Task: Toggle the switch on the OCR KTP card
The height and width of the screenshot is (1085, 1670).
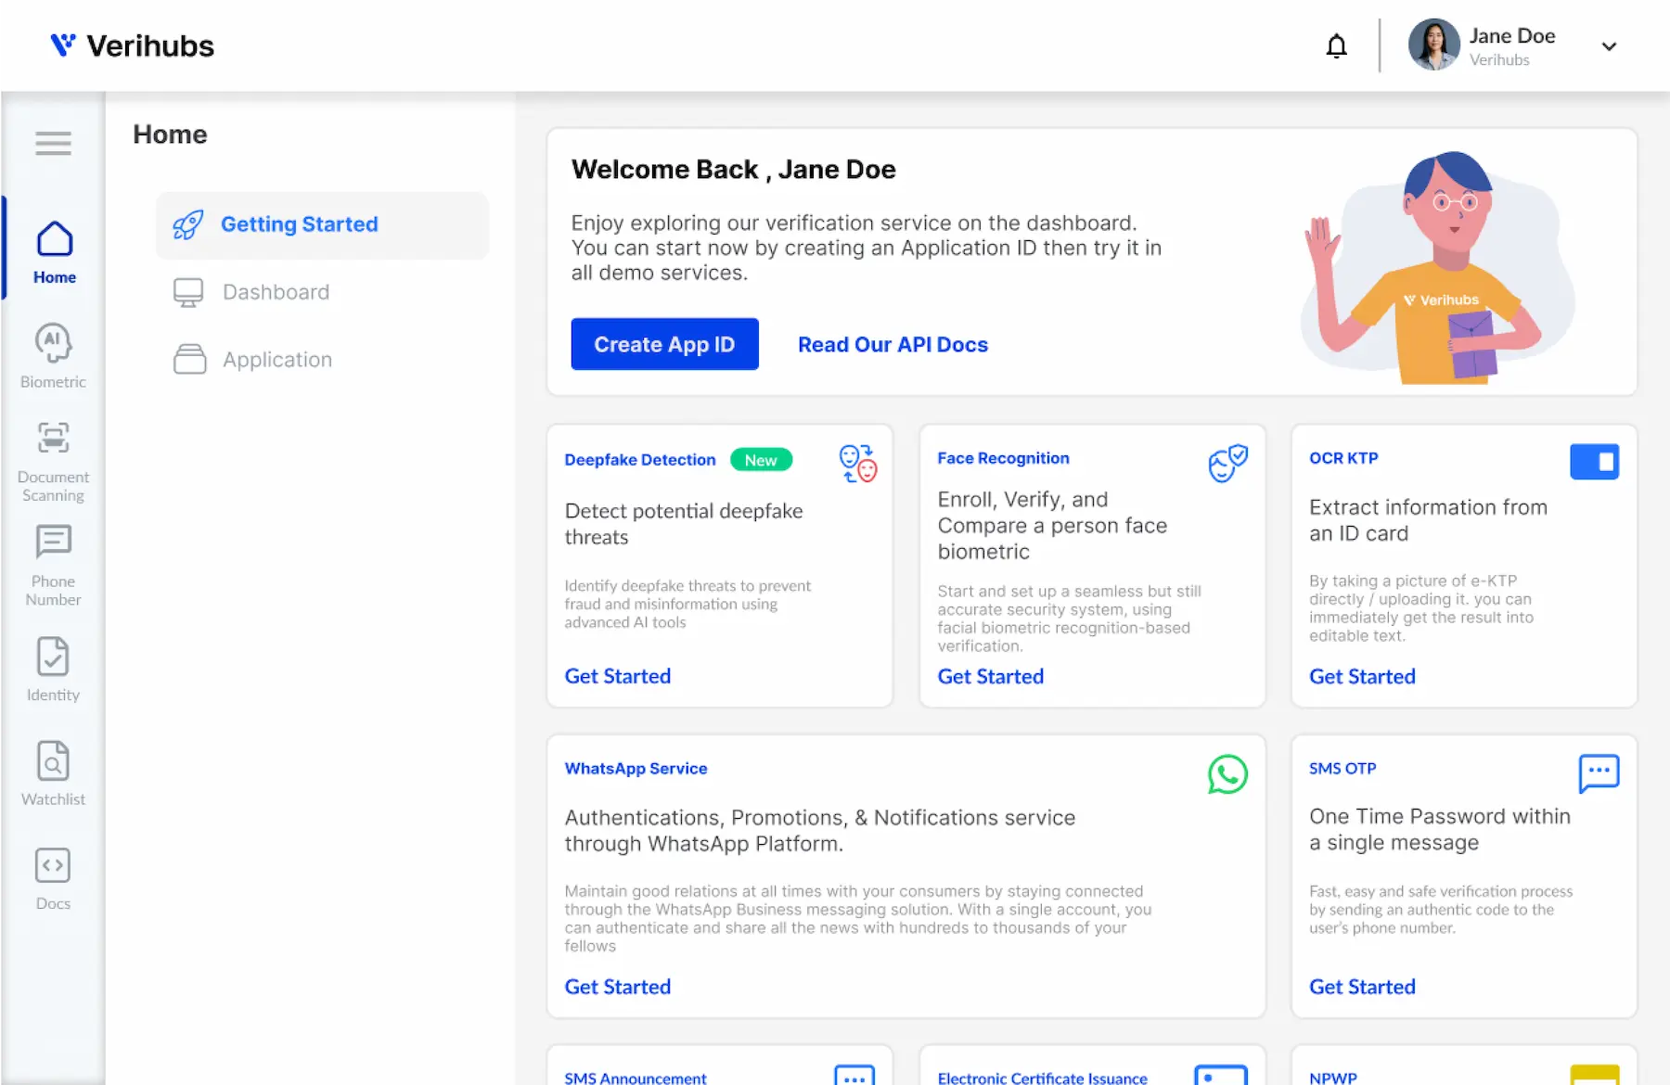Action: click(1594, 461)
